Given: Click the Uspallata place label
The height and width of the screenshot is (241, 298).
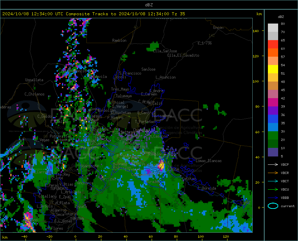Looking at the screenshot, I should click(34, 80).
